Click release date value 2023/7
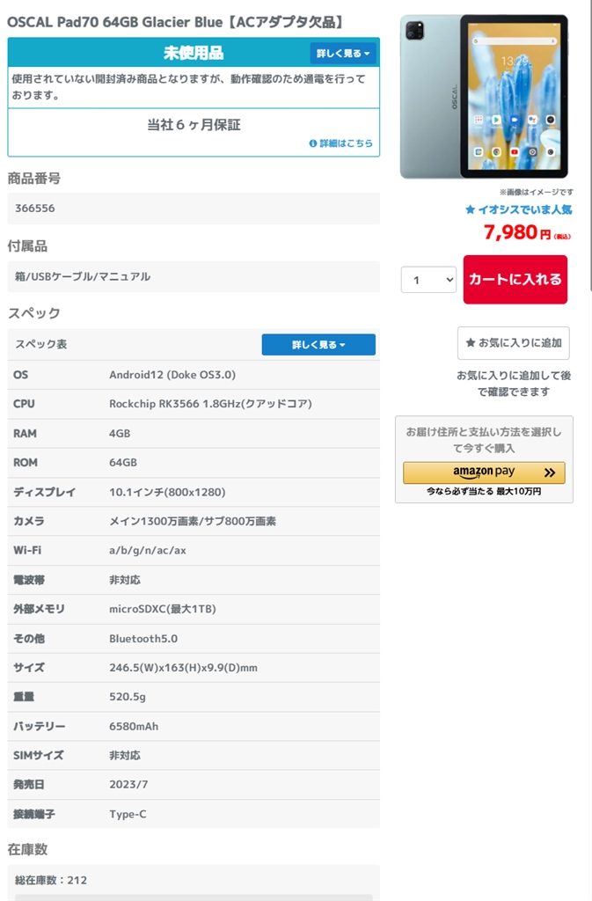 [128, 784]
